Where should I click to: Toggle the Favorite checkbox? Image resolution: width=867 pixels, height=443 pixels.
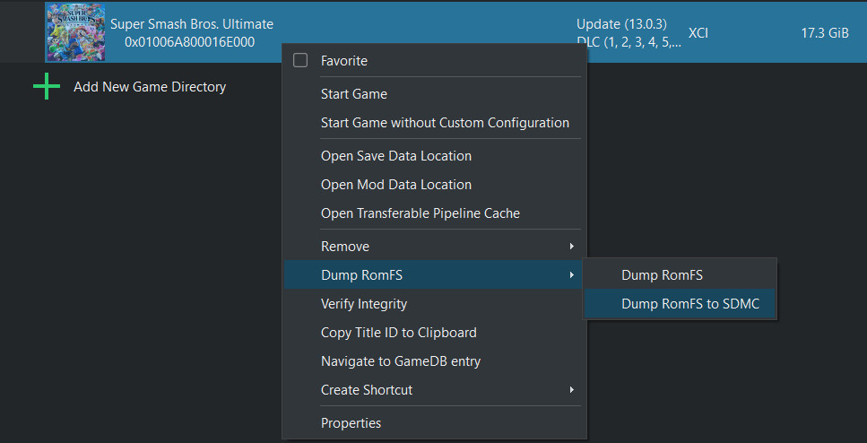pyautogui.click(x=300, y=61)
